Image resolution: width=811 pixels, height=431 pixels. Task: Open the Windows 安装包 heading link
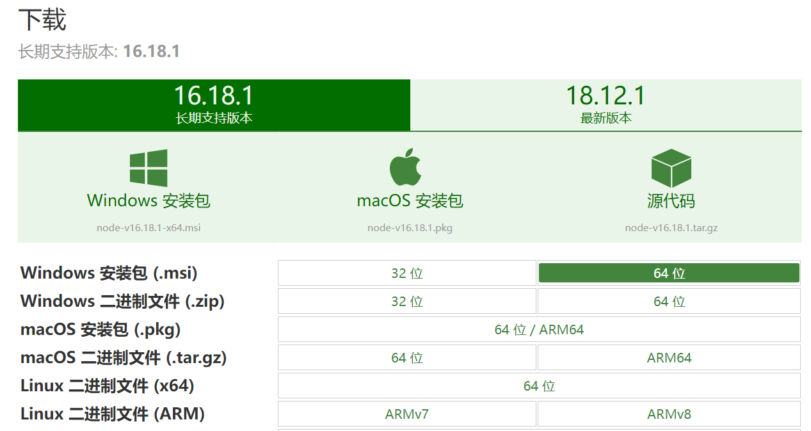pos(149,200)
